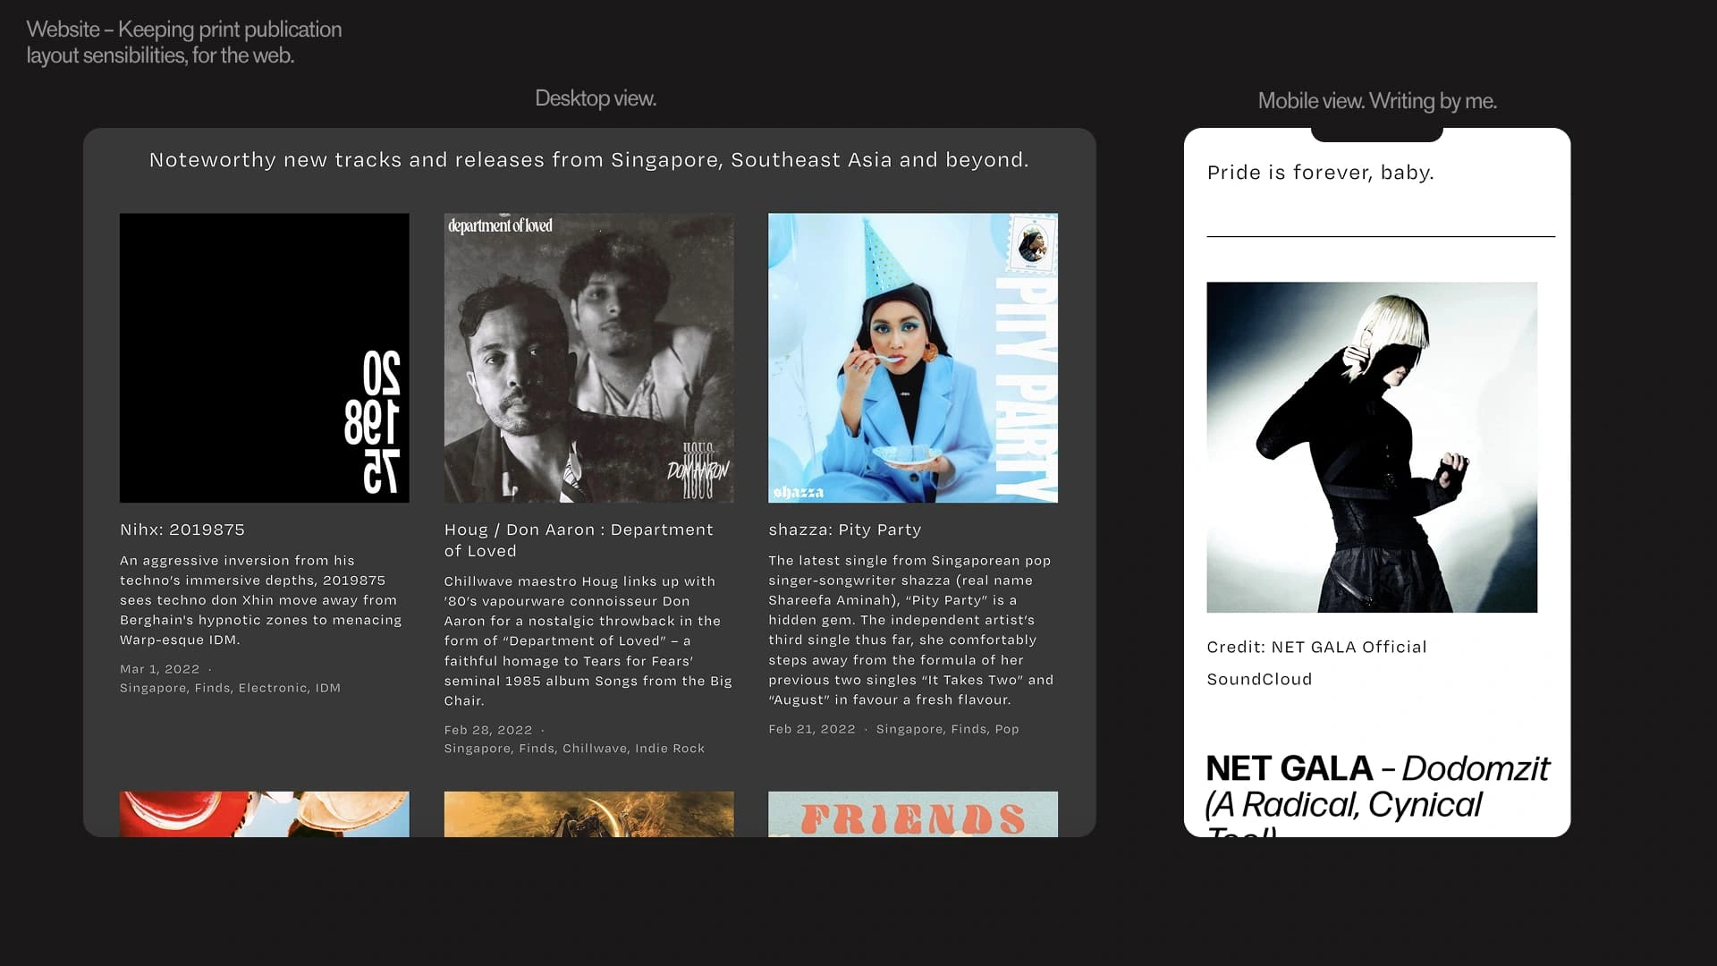Select the Indie Rock tag
Screen dimensions: 1717x966
coord(669,749)
